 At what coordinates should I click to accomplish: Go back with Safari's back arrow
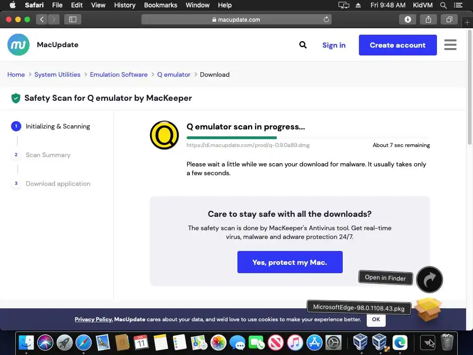[42, 19]
